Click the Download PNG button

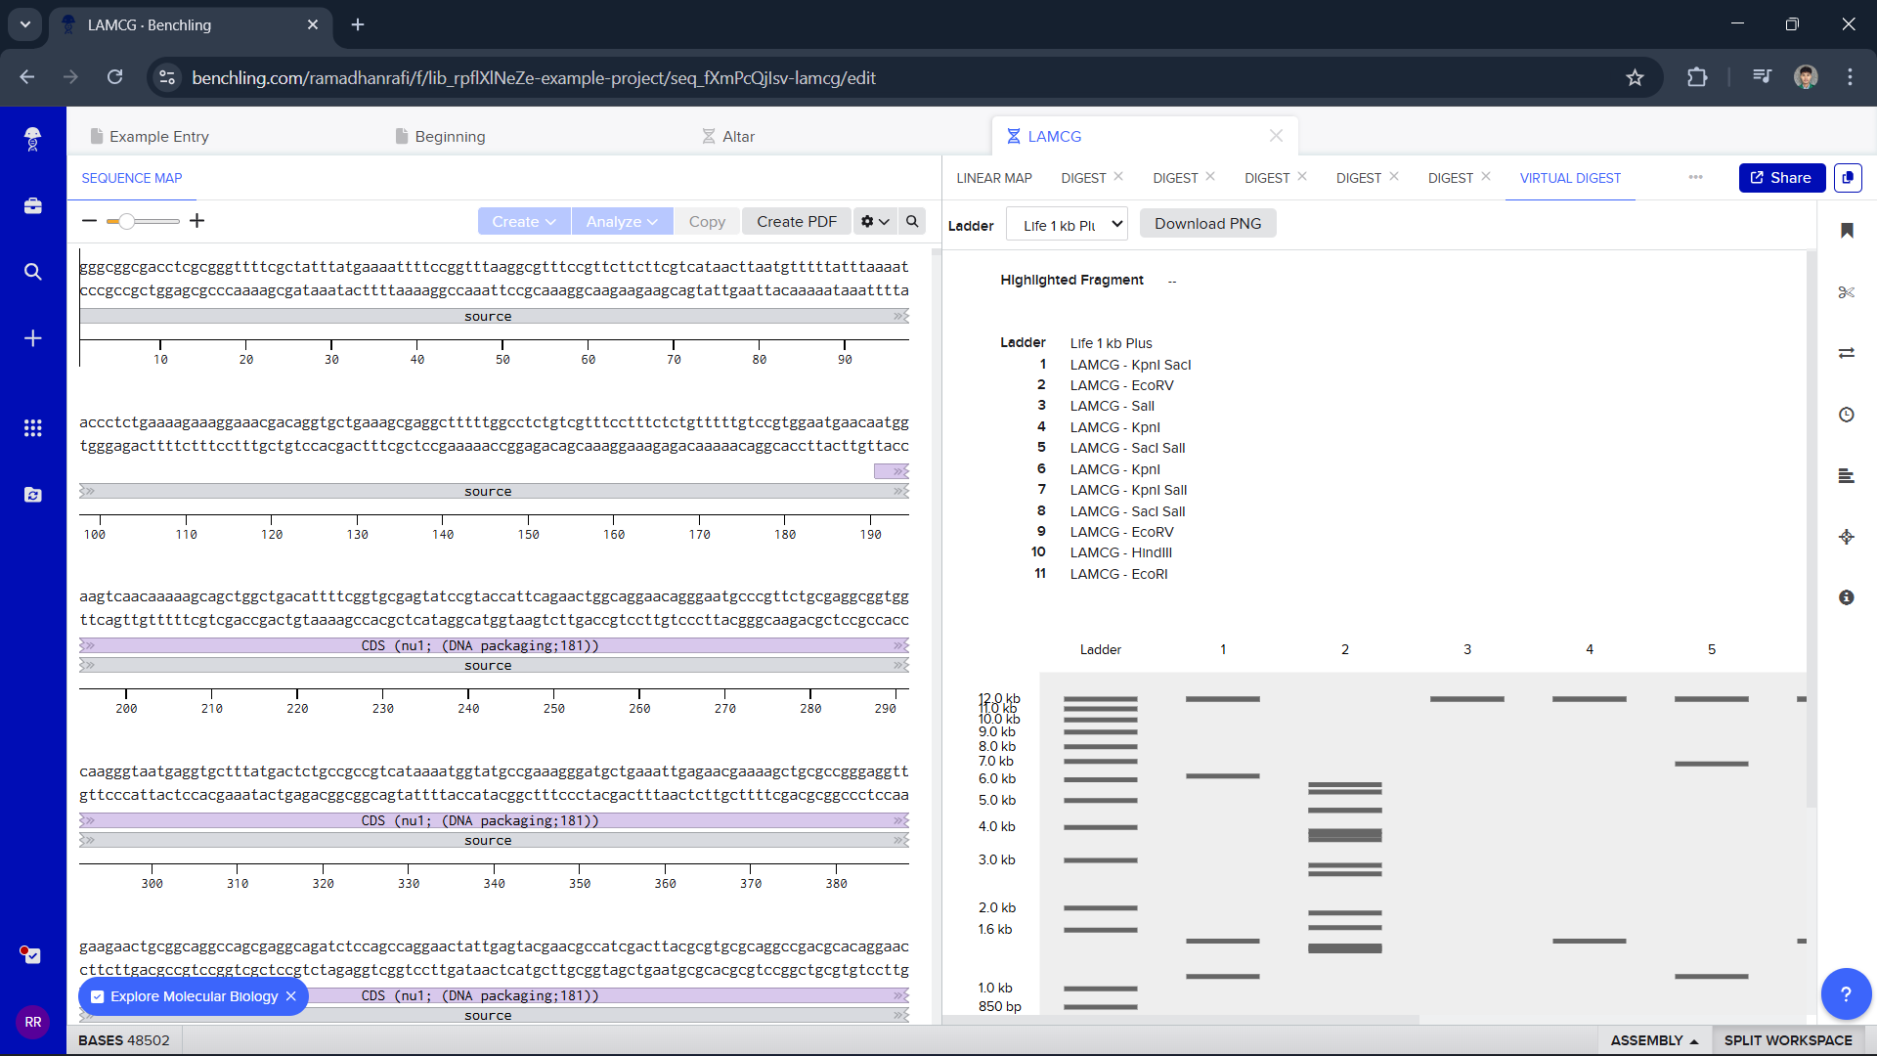coord(1207,224)
